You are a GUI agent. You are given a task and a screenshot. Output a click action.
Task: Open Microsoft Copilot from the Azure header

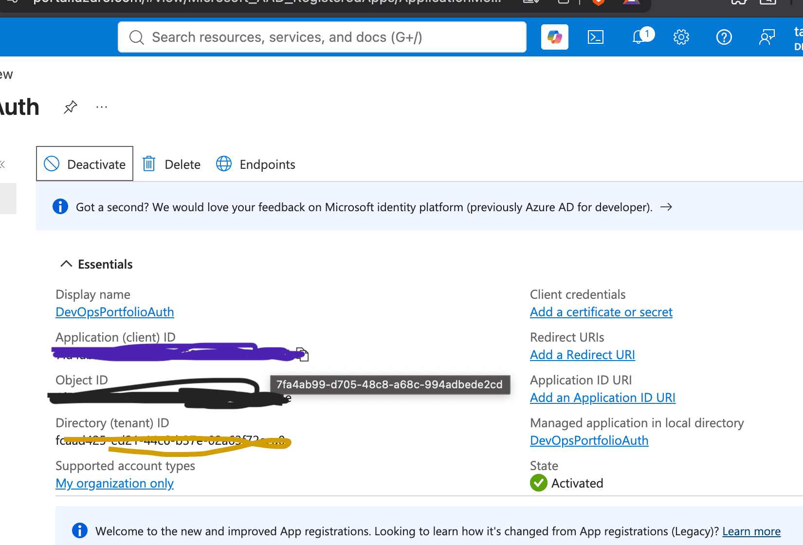[x=555, y=37]
